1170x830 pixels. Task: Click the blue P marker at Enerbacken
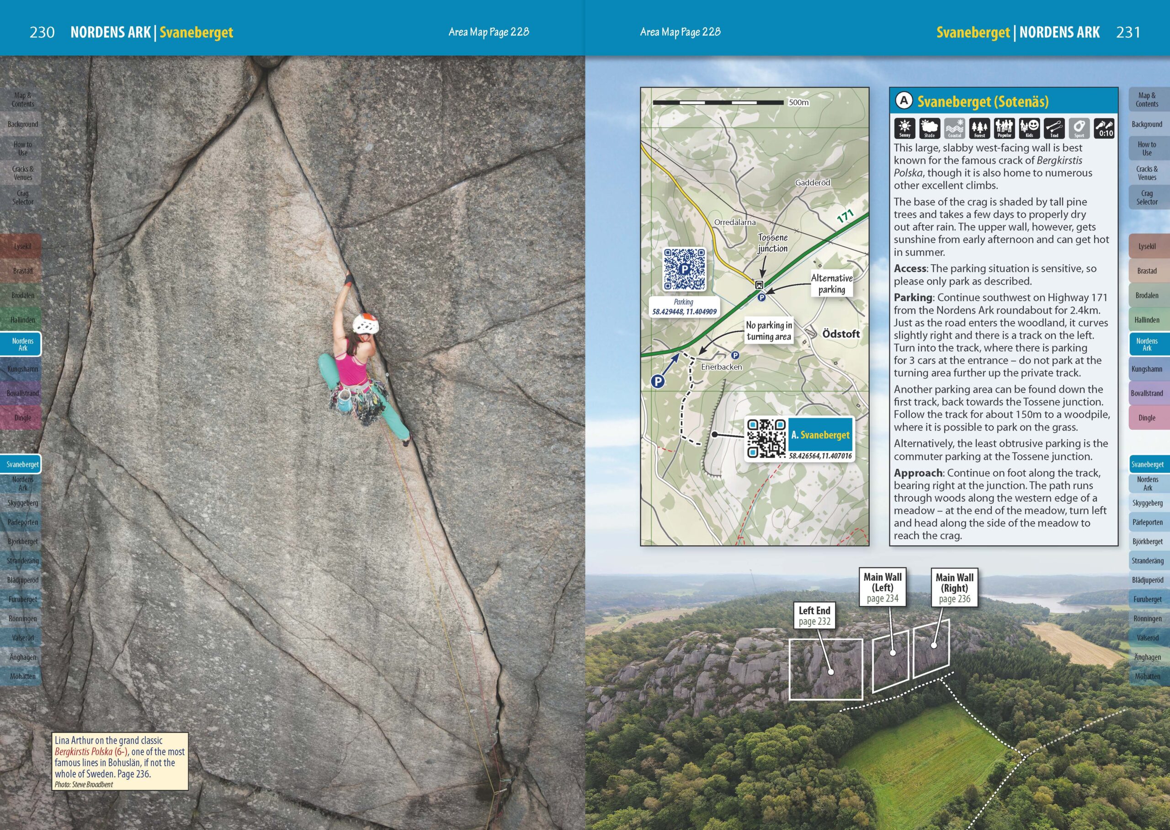point(735,355)
